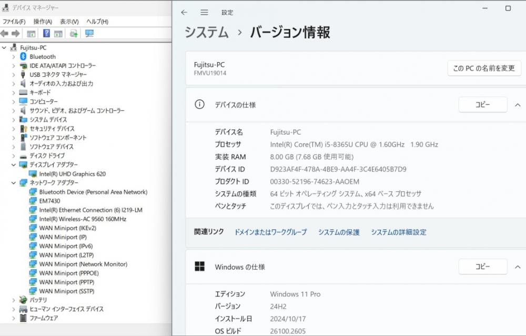
Task: Open the システムの詳細設定 link
Action: pos(398,232)
